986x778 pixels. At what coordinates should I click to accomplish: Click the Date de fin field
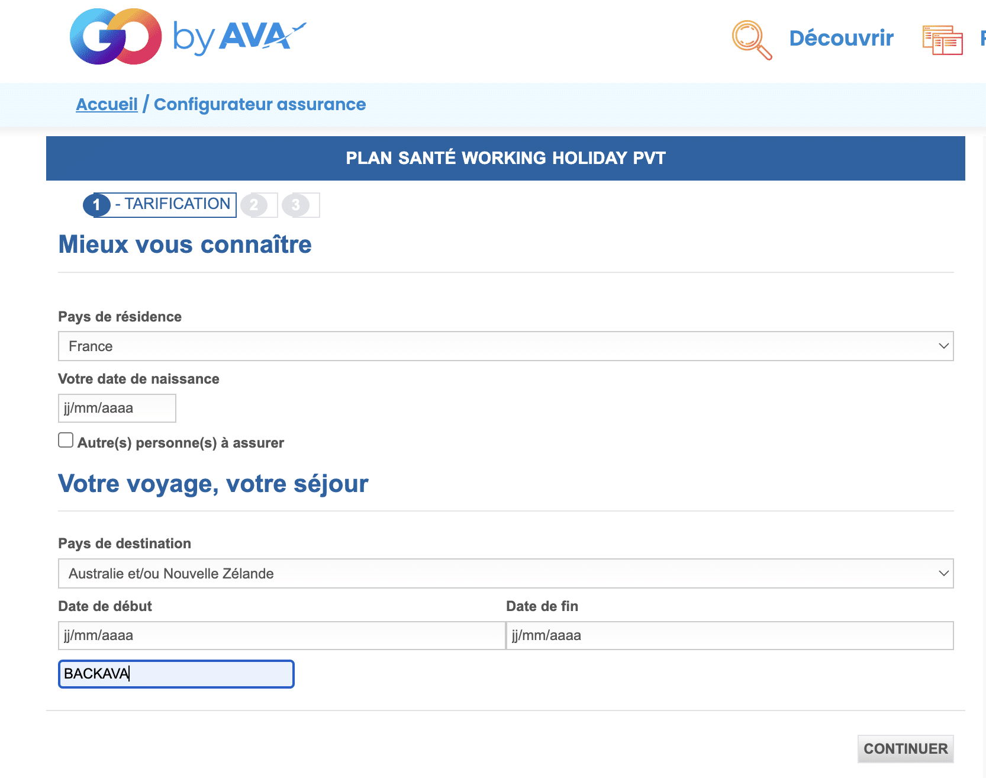[729, 636]
